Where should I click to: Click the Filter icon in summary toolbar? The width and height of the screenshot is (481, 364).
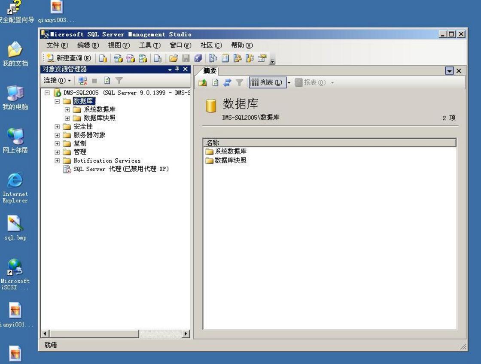[239, 82]
